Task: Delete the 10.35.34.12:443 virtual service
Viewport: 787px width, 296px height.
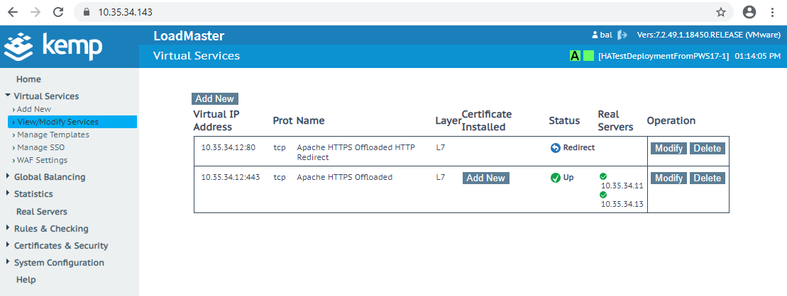Action: click(x=708, y=178)
